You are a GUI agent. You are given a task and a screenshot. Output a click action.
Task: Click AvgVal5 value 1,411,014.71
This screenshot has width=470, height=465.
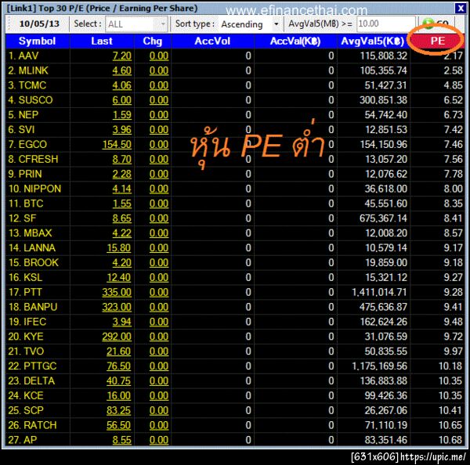click(x=379, y=292)
